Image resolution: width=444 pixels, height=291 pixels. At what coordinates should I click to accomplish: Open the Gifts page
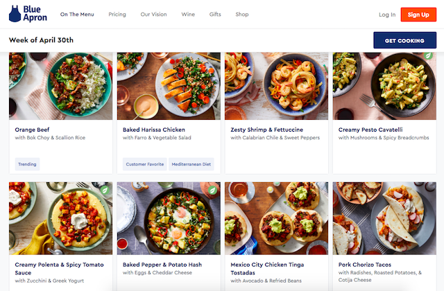(215, 15)
